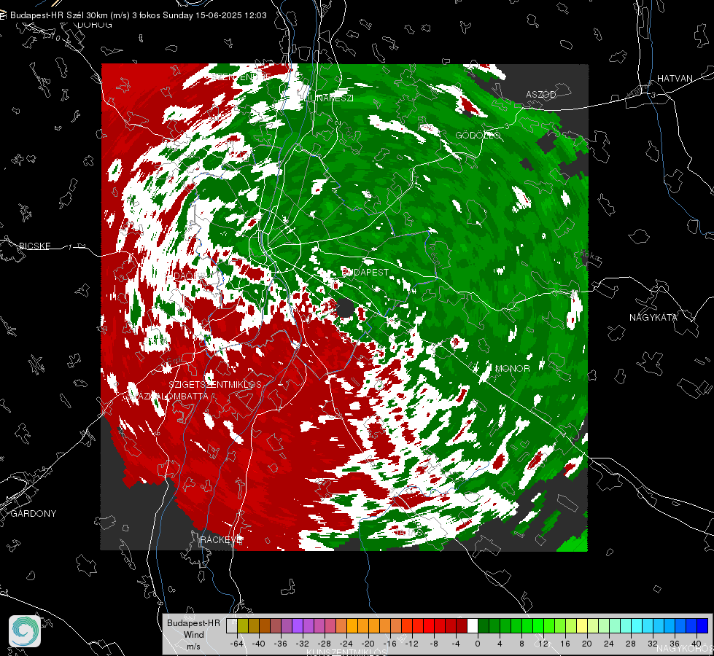Image resolution: width=714 pixels, height=656 pixels.
Task: Click the -4 legend value
Action: click(x=455, y=644)
